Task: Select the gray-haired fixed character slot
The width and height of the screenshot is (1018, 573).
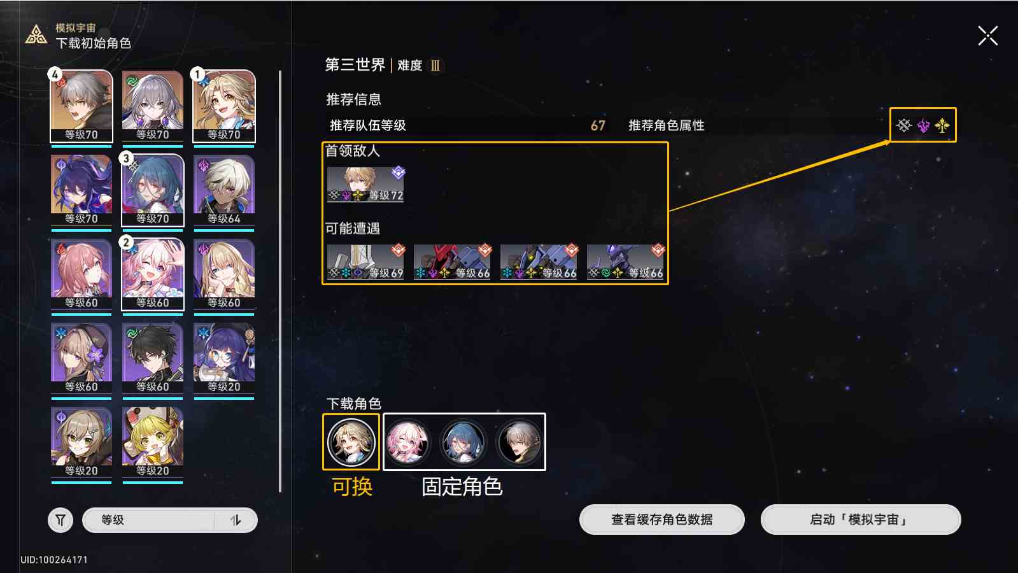Action: 520,442
